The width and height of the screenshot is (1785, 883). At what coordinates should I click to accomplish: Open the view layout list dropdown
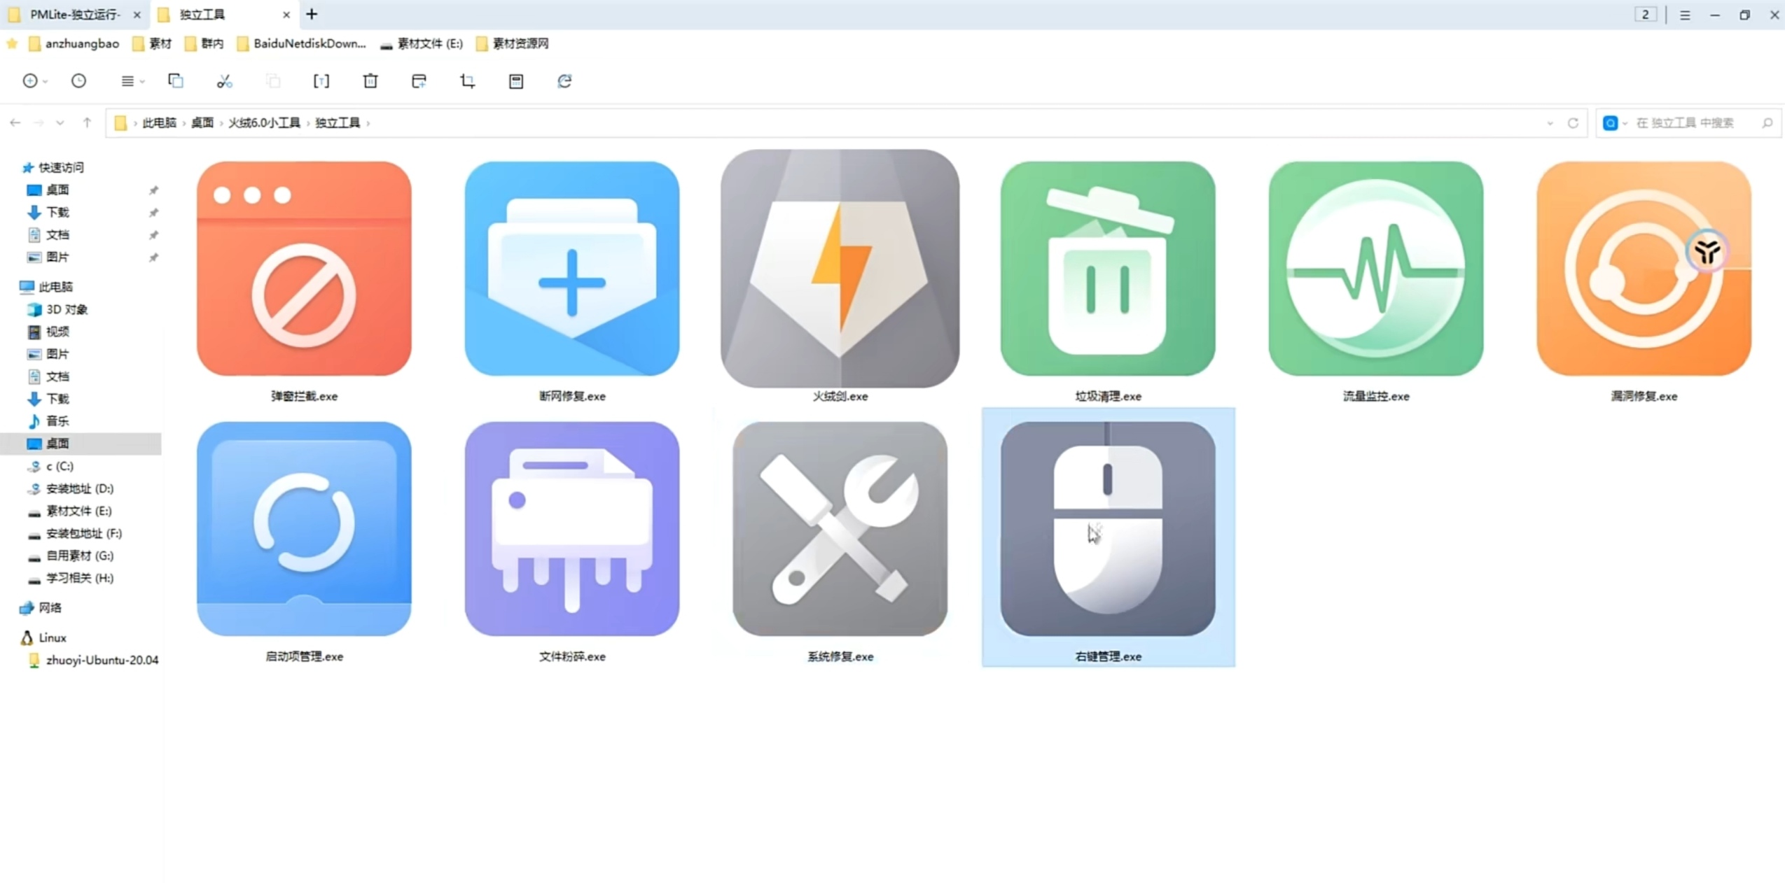132,81
